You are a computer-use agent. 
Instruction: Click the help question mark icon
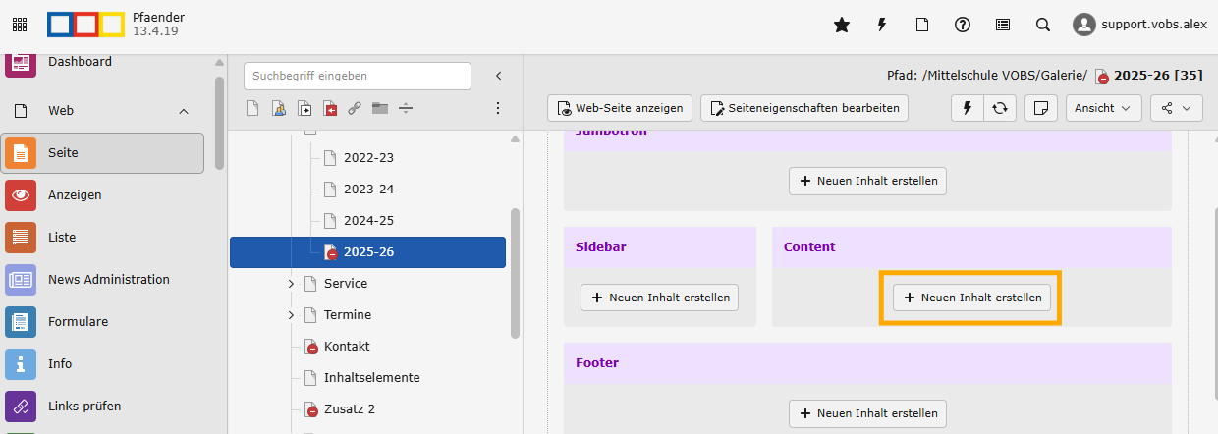(x=963, y=26)
